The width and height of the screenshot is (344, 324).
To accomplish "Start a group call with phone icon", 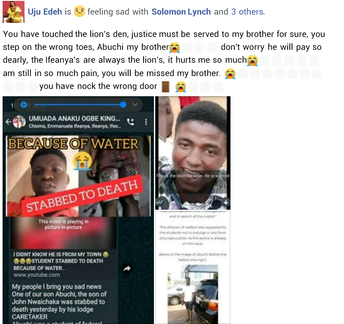I will pos(131,122).
